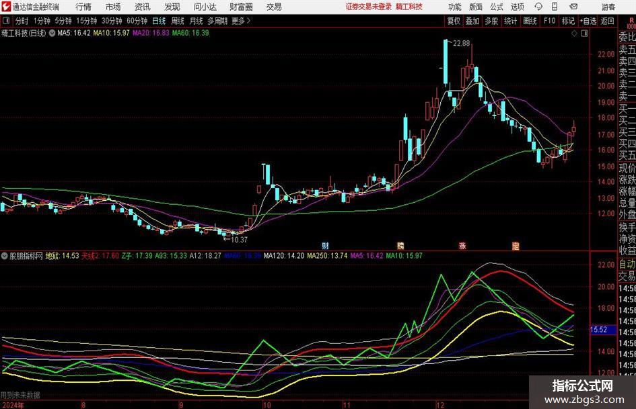
Task: Click the red 精工科技 stock name link
Action: click(x=409, y=7)
